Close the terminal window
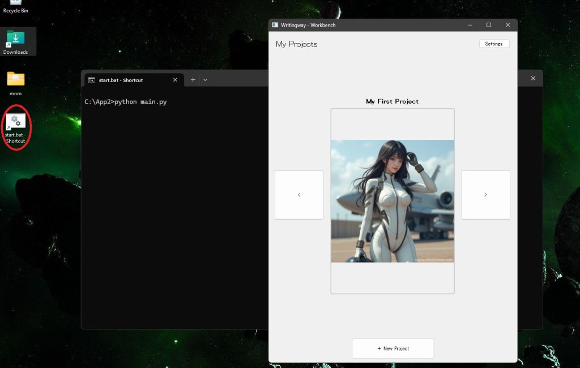580x368 pixels. pyautogui.click(x=532, y=78)
